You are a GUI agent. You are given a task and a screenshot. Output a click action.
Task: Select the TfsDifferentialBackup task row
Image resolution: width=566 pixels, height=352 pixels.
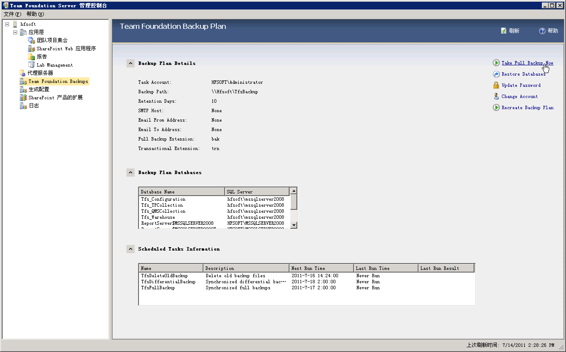[x=307, y=282]
